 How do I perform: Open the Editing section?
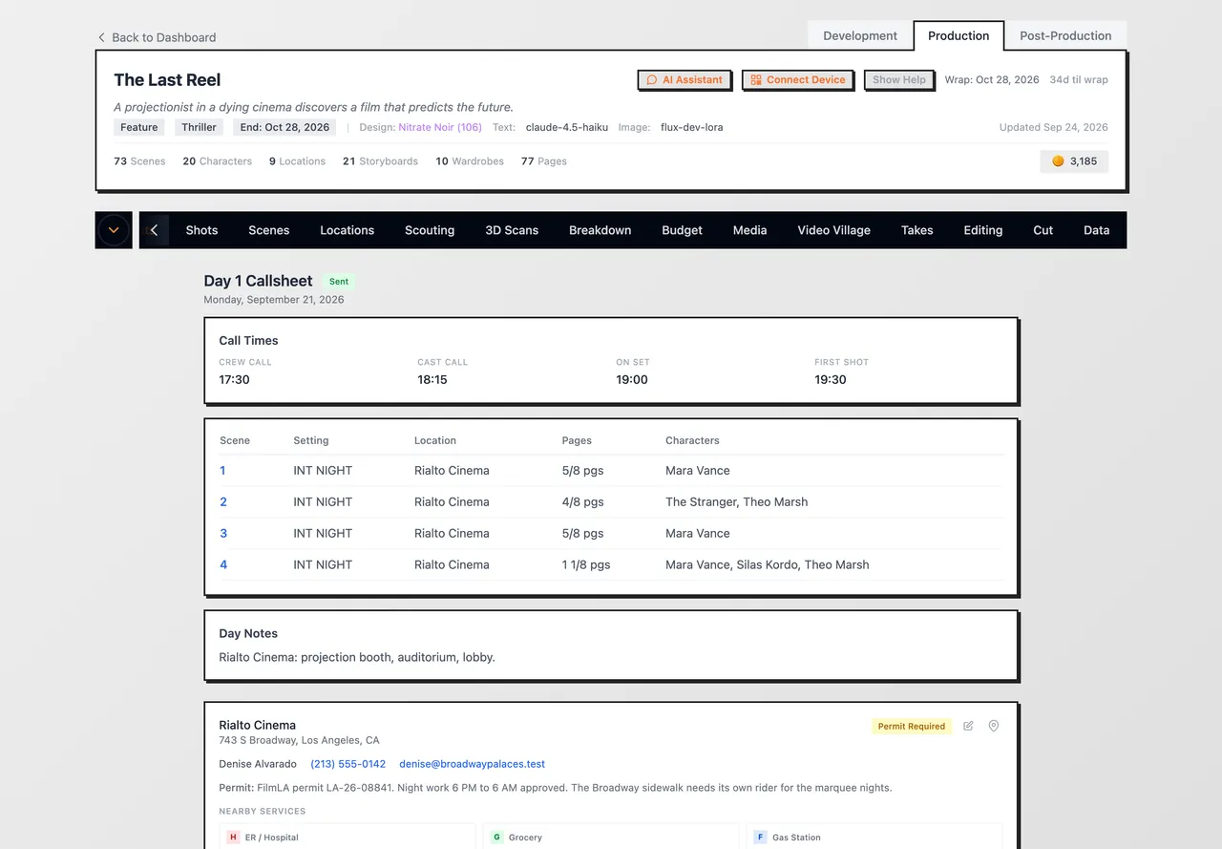tap(983, 230)
